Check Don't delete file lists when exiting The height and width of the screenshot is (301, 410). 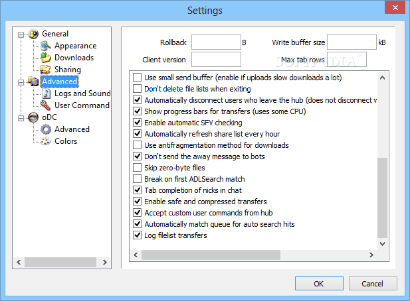[x=138, y=89]
